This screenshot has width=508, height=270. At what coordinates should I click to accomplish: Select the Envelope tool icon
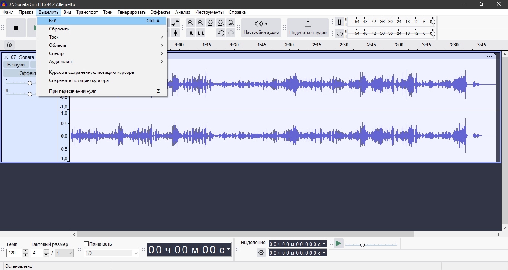pyautogui.click(x=175, y=23)
